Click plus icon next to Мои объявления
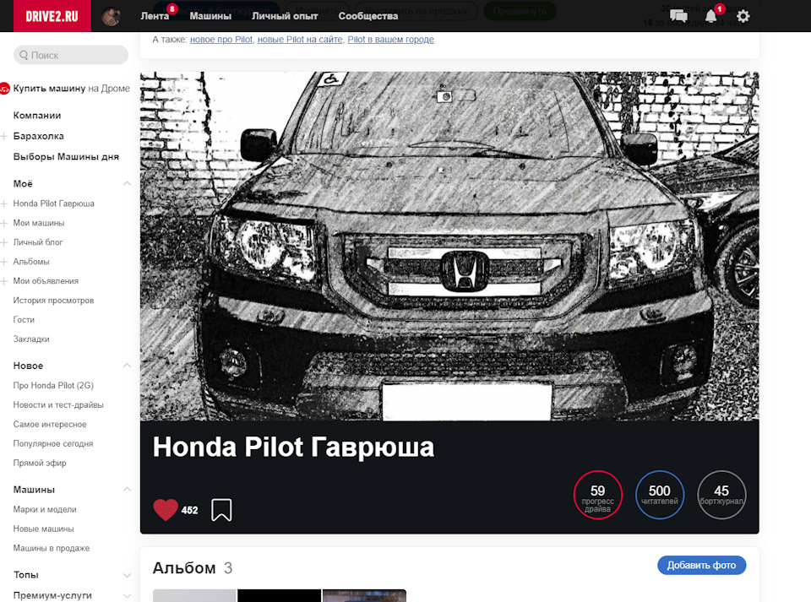The width and height of the screenshot is (811, 602). [x=3, y=281]
